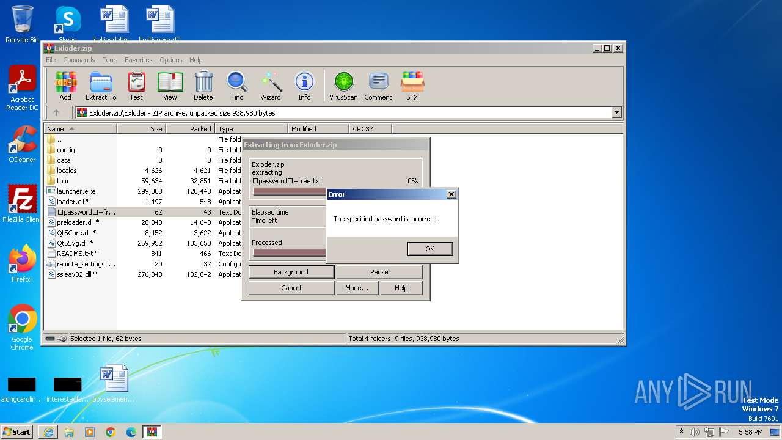Click Help in extracting dialog
782x440 pixels.
(x=401, y=288)
